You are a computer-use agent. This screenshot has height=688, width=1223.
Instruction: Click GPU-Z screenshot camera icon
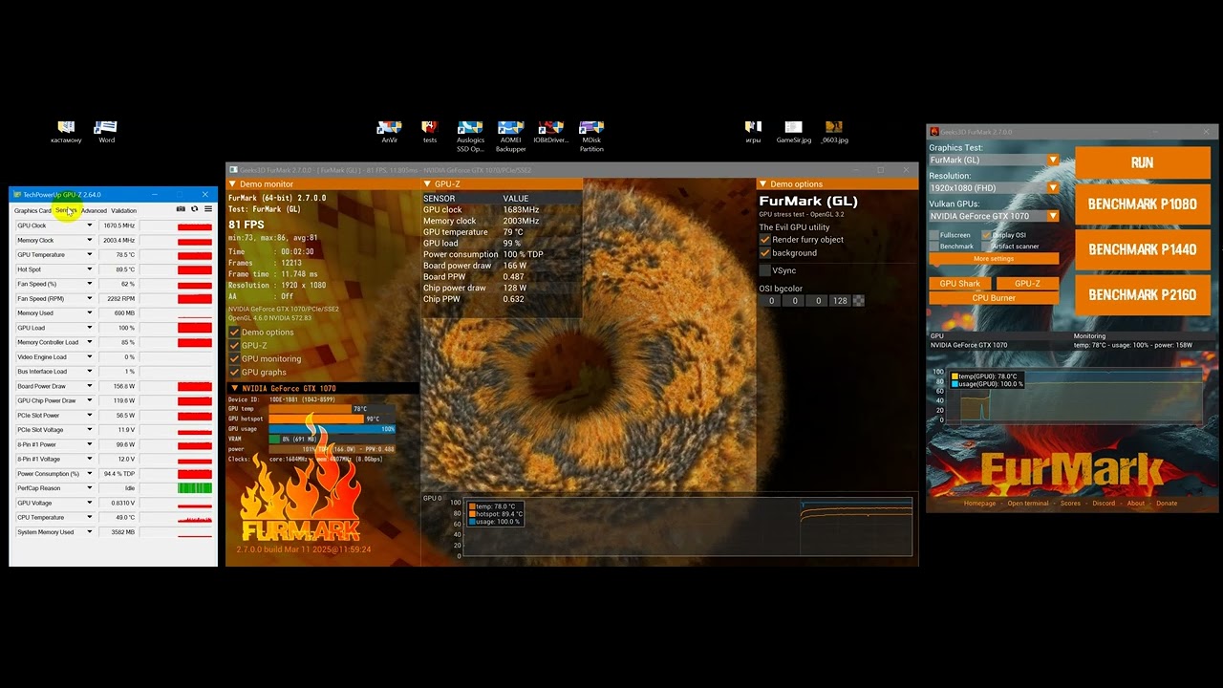pos(181,209)
